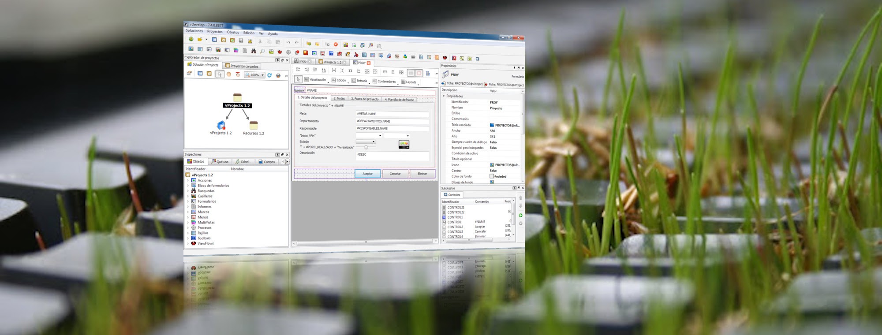882x335 pixels.
Task: Click the form editor horizontal scrollbar
Action: (365, 242)
